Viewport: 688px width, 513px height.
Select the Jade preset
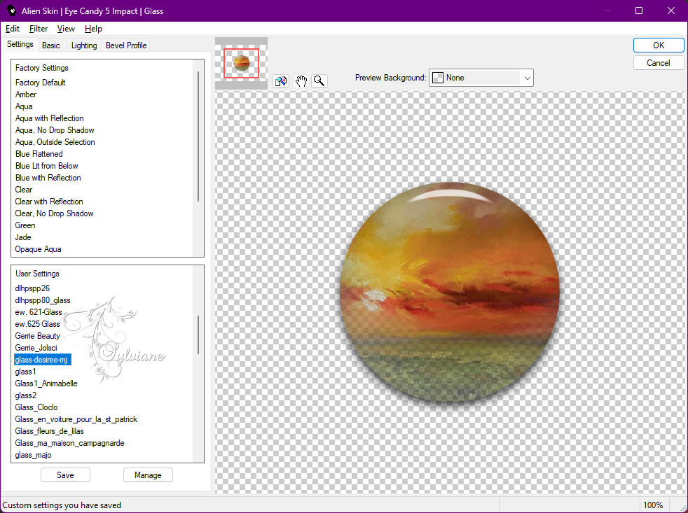(23, 237)
